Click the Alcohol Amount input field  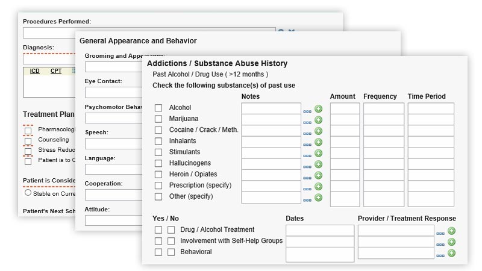pos(345,108)
